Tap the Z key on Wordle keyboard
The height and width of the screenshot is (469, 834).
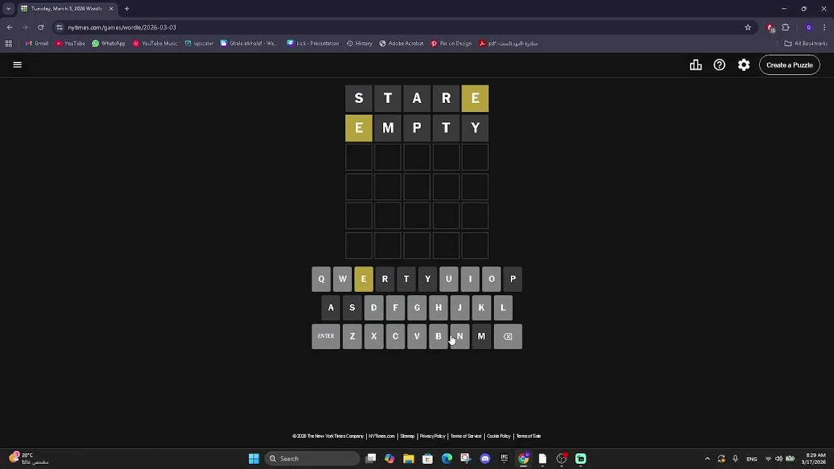click(x=352, y=337)
